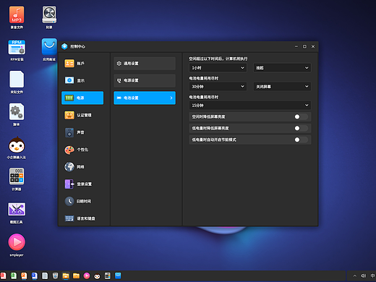The height and width of the screenshot is (282, 376).
Task: Select the smplayer desktop icon
Action: click(17, 245)
